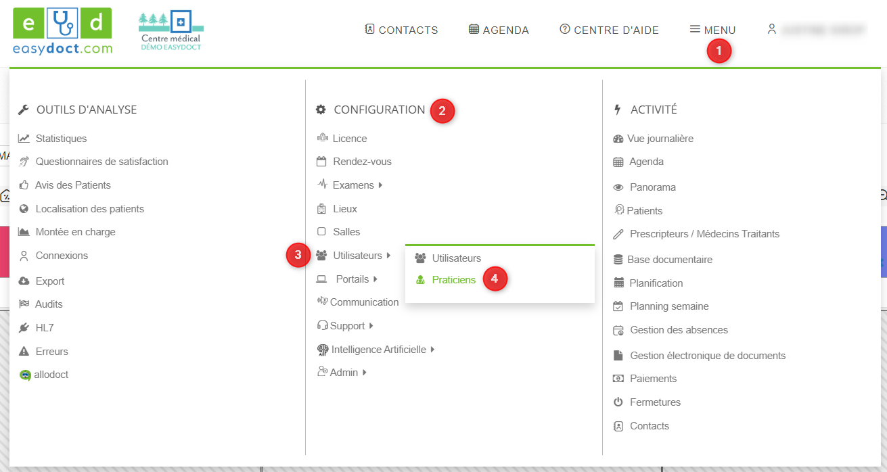Click the Export cloud download icon

(x=24, y=281)
